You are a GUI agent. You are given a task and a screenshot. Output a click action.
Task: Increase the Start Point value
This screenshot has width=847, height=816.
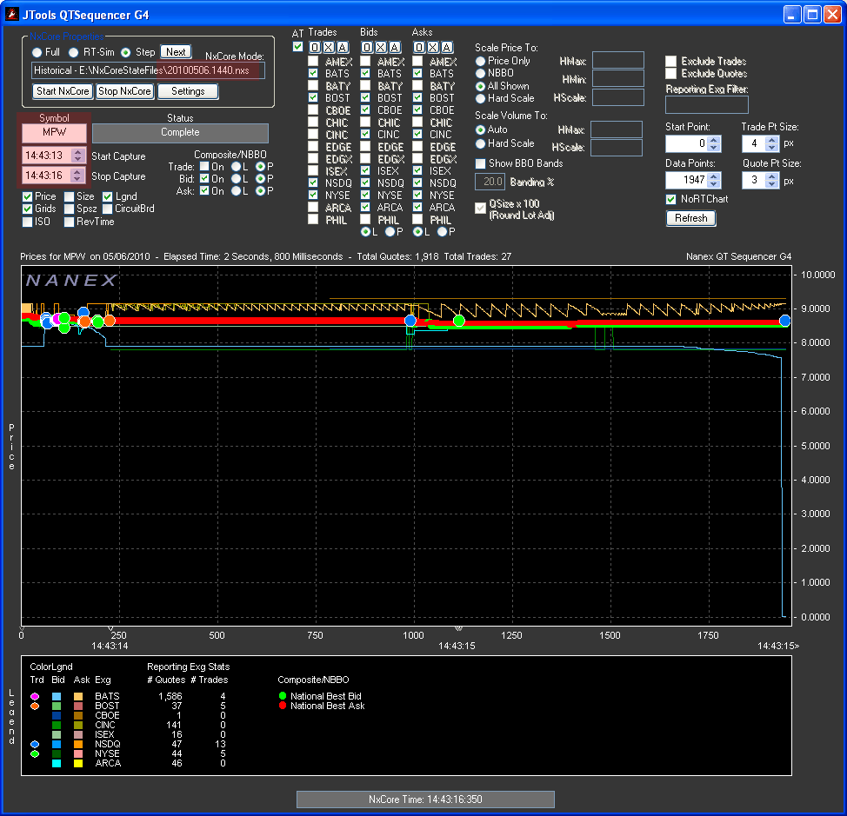[x=714, y=140]
